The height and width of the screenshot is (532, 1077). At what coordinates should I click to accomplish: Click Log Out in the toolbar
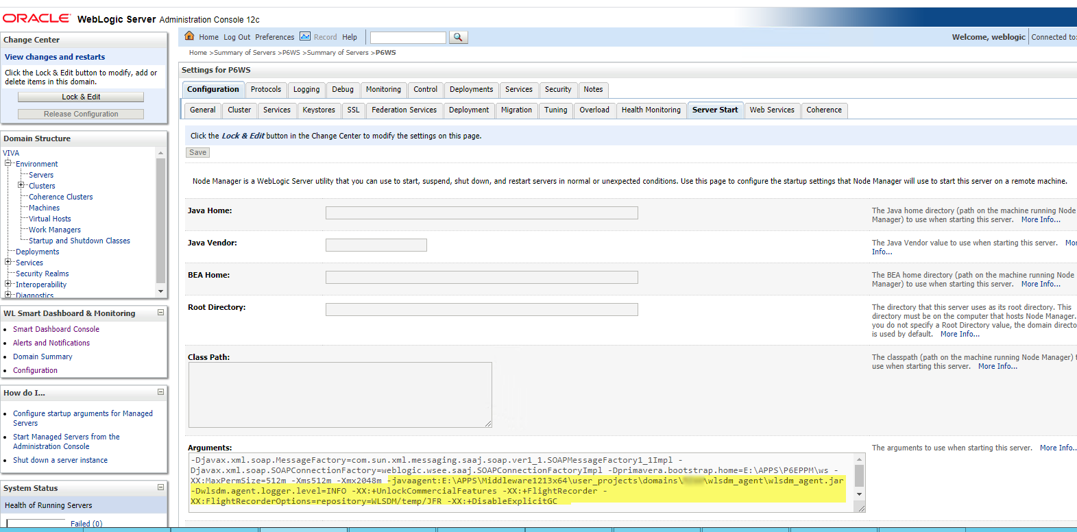coord(237,37)
